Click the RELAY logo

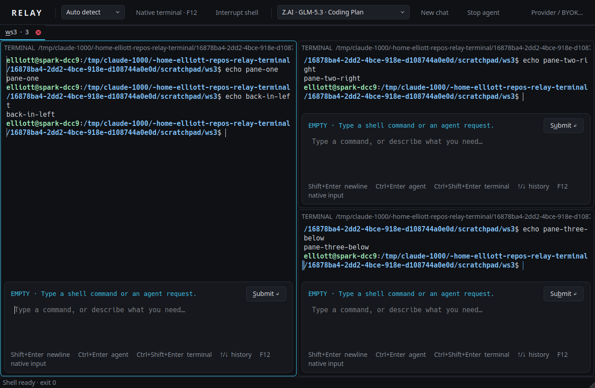pyautogui.click(x=27, y=13)
